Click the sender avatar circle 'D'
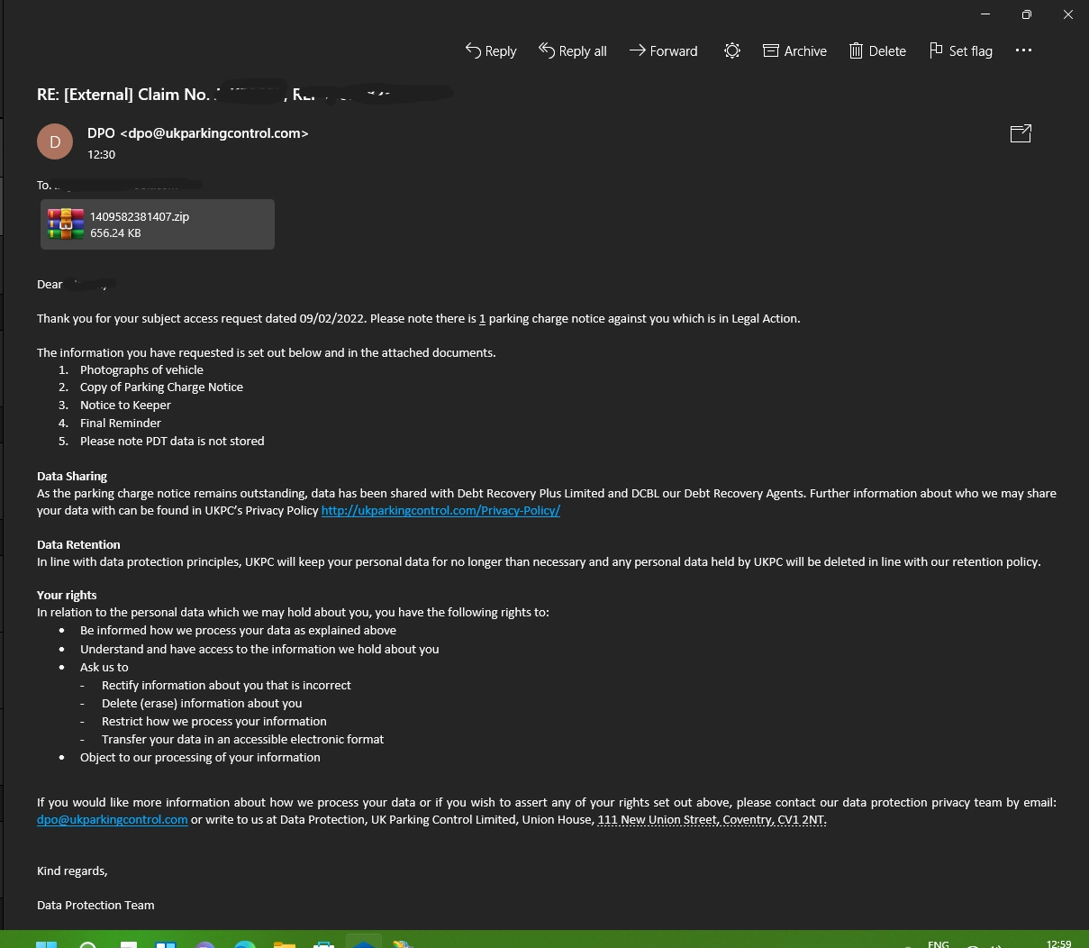Screen dimensions: 1089x948 click(55, 142)
